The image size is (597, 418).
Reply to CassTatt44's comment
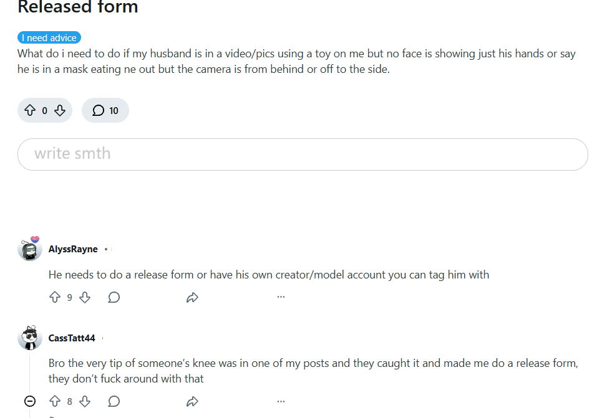tap(114, 401)
